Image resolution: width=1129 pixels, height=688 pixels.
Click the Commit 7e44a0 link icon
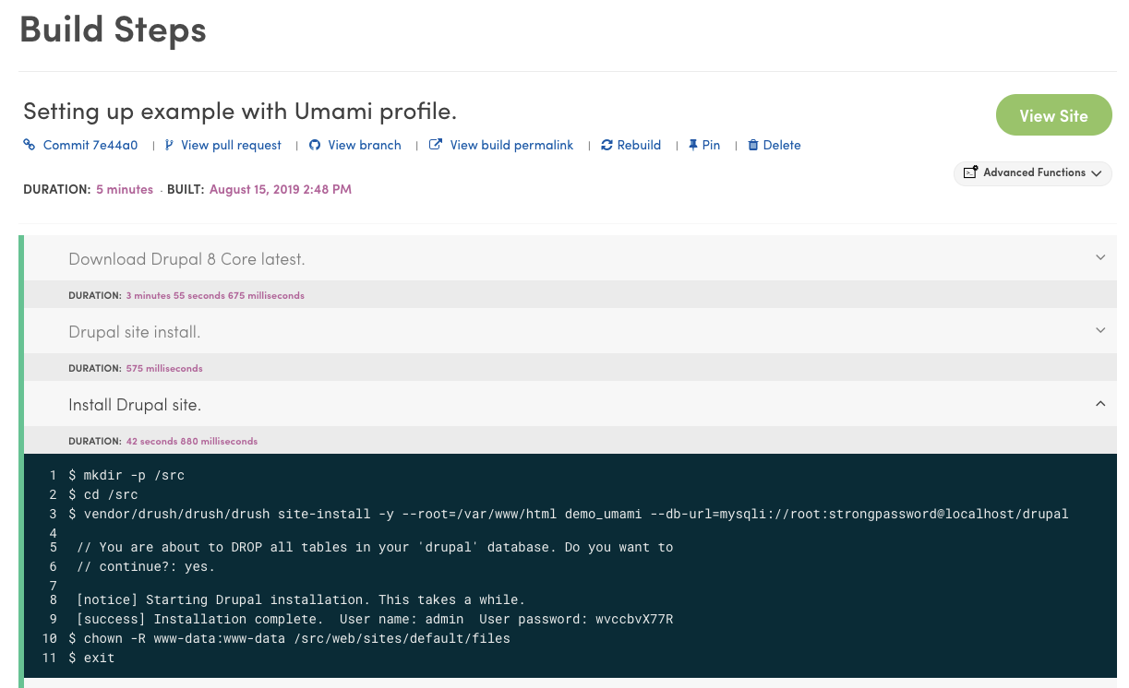[28, 145]
